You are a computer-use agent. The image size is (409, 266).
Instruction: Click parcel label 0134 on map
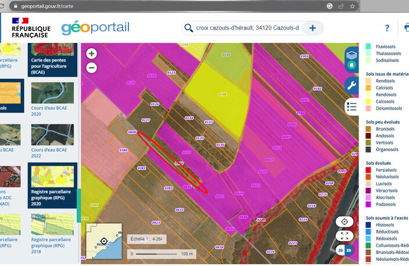(189, 118)
